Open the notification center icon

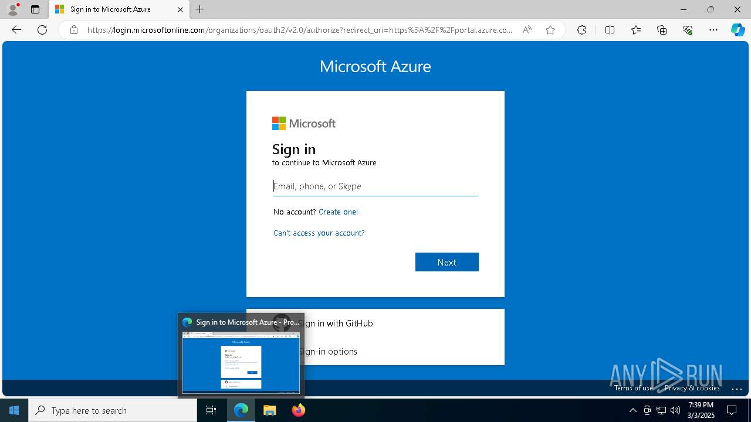tap(732, 410)
